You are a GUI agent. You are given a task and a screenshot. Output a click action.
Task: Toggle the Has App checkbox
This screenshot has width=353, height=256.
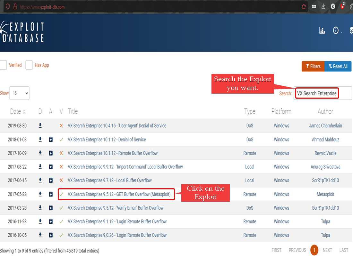(29, 65)
